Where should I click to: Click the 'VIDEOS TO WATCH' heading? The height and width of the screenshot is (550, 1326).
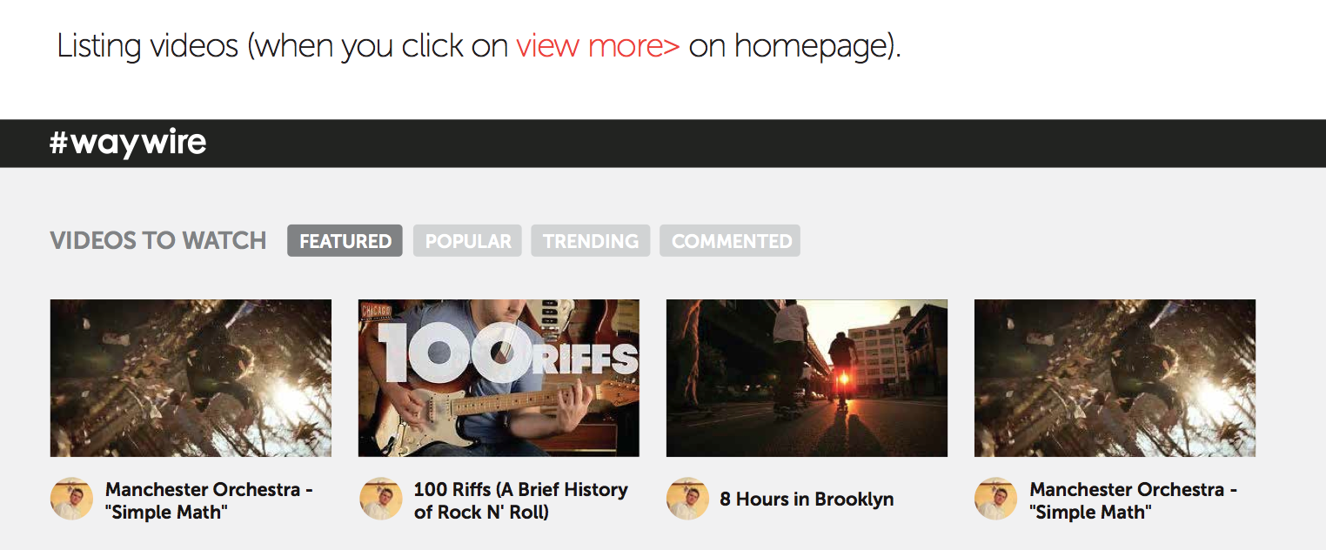[x=158, y=241]
